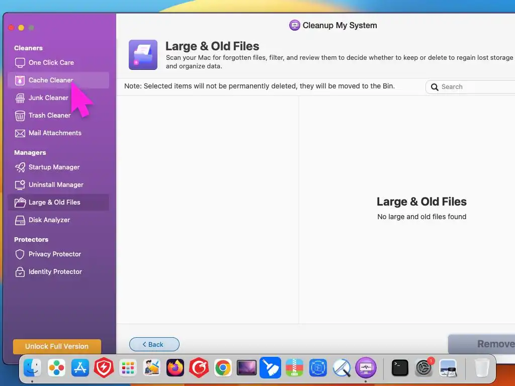Click the "No large and old files found" message
515x386 pixels.
(x=422, y=217)
